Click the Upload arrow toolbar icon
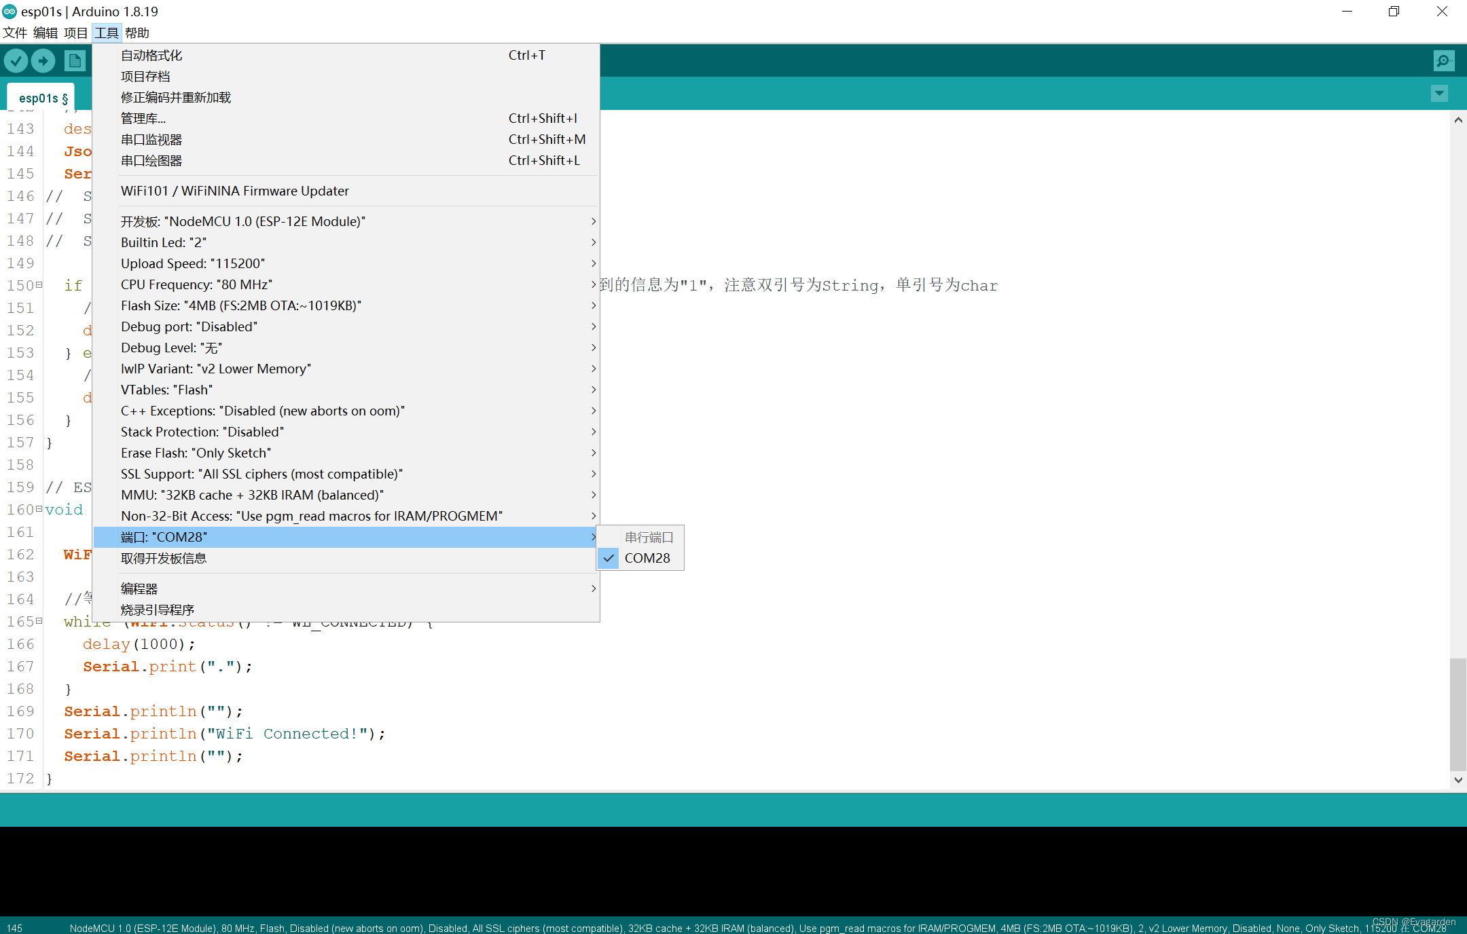This screenshot has width=1467, height=934. [43, 61]
